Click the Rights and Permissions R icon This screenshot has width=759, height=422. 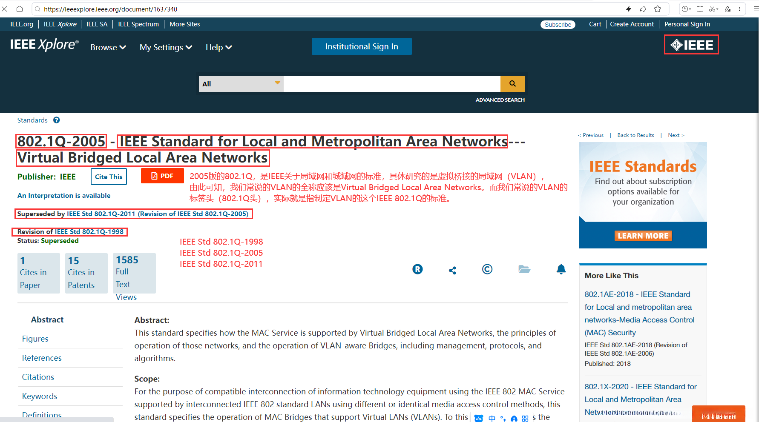coord(417,269)
